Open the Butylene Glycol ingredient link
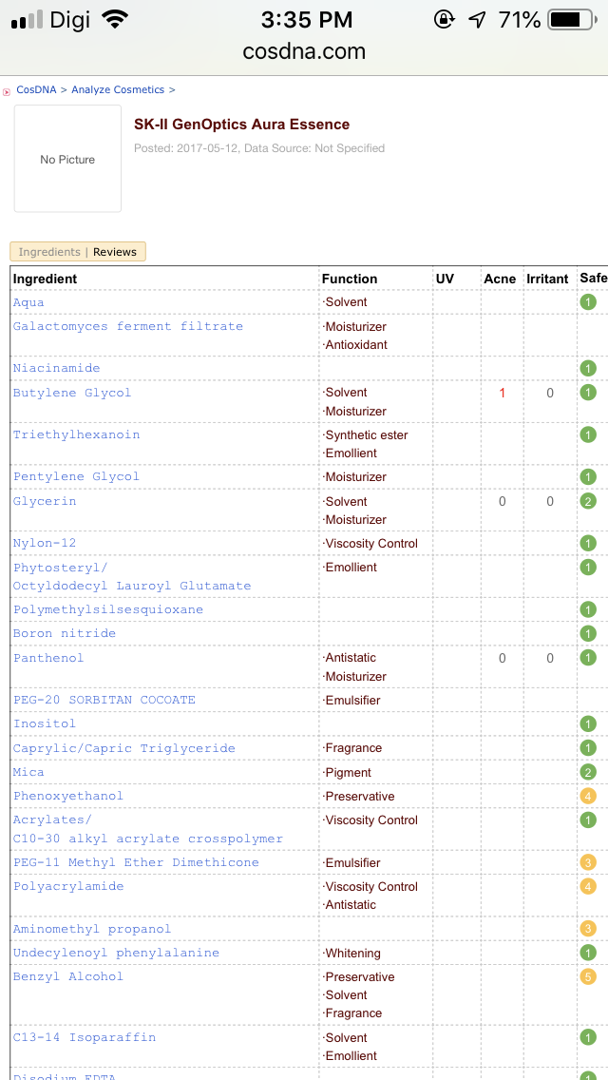Image resolution: width=608 pixels, height=1080 pixels. (x=72, y=393)
